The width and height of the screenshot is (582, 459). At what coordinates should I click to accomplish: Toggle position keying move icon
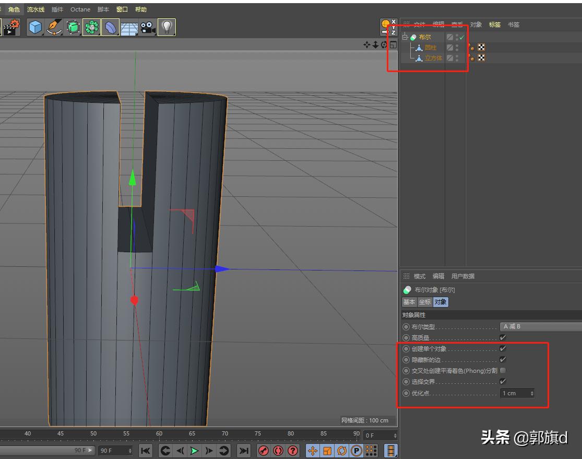313,451
